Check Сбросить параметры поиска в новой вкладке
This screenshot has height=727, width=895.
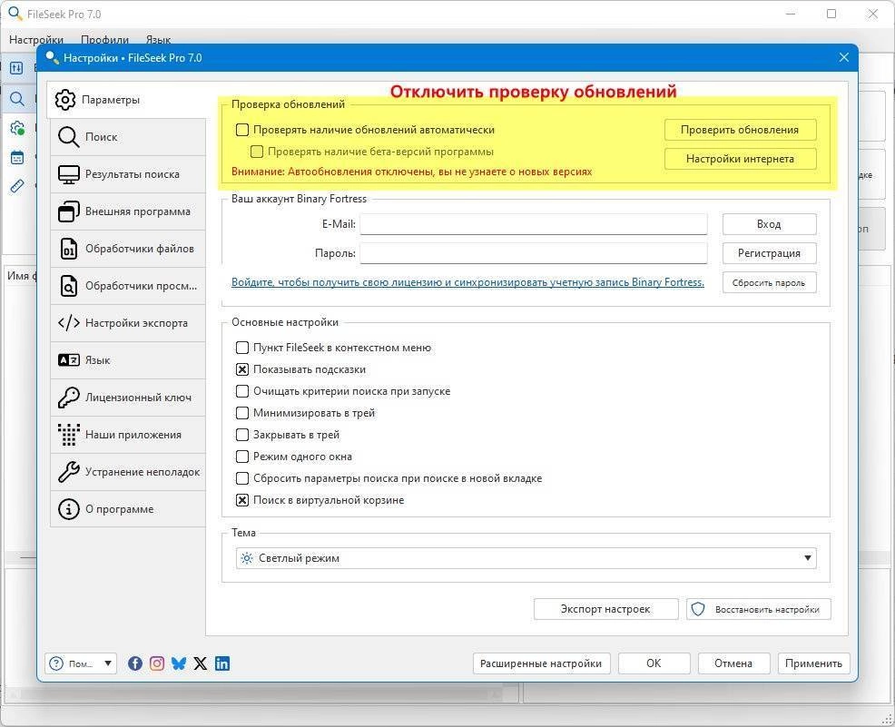(x=242, y=478)
